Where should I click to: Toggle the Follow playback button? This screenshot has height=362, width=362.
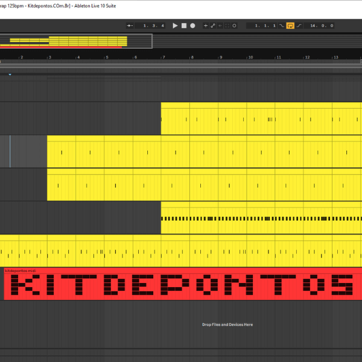(x=130, y=25)
